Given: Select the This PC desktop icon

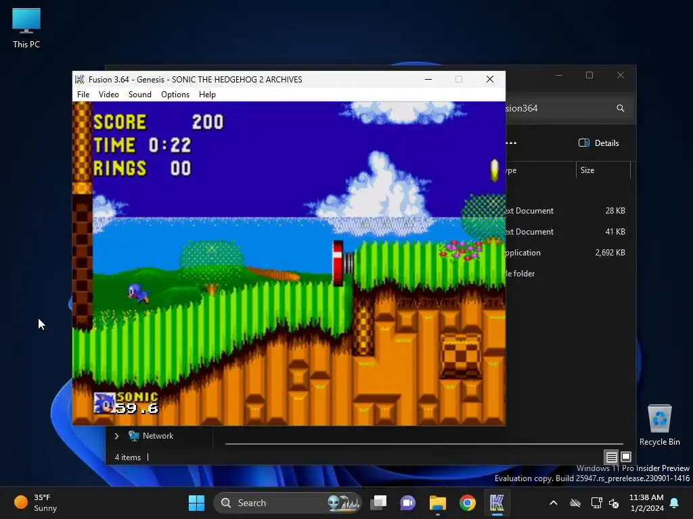Looking at the screenshot, I should point(26,28).
